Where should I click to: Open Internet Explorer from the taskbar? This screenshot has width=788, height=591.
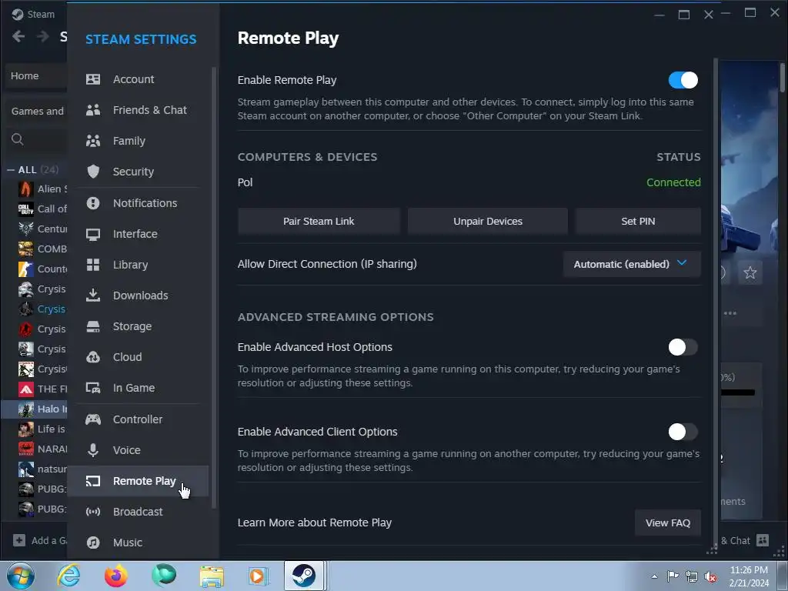(68, 576)
